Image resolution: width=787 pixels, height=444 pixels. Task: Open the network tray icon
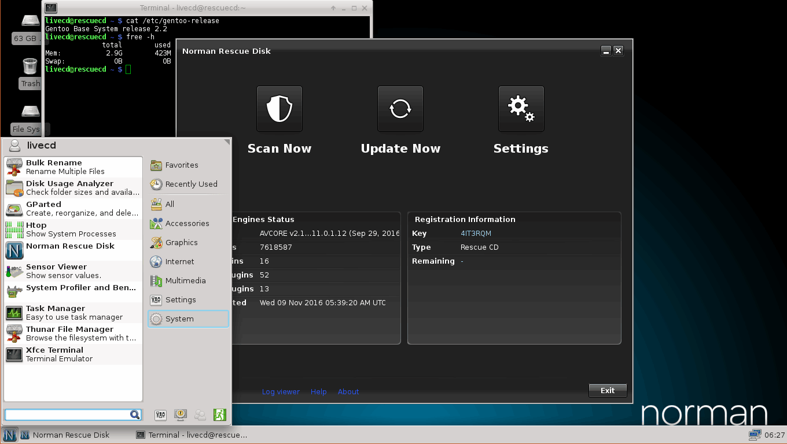pyautogui.click(x=755, y=435)
